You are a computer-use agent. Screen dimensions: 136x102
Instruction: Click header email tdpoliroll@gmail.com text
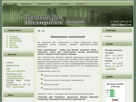pyautogui.click(x=121, y=25)
